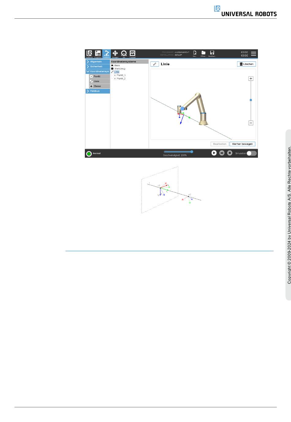Select Basis in the coordinate systems tree
291x422 pixels.
(x=116, y=66)
